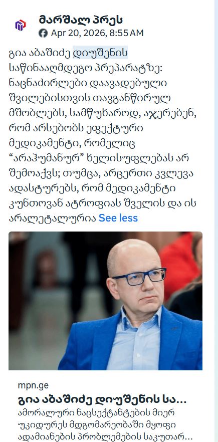Click link description starting with ამორალური
The width and height of the screenshot is (218, 442).
pos(105,424)
